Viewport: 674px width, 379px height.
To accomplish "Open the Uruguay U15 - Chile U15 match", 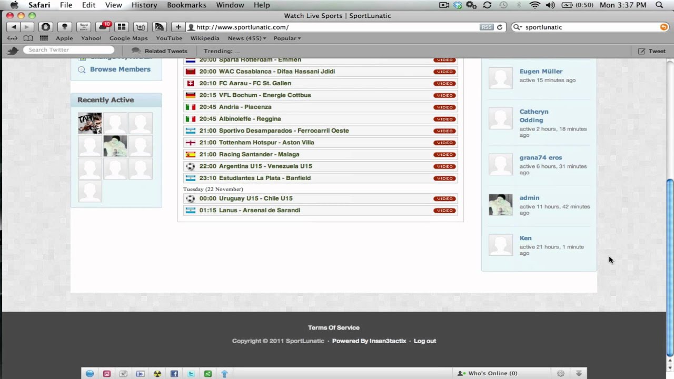I will coord(256,198).
